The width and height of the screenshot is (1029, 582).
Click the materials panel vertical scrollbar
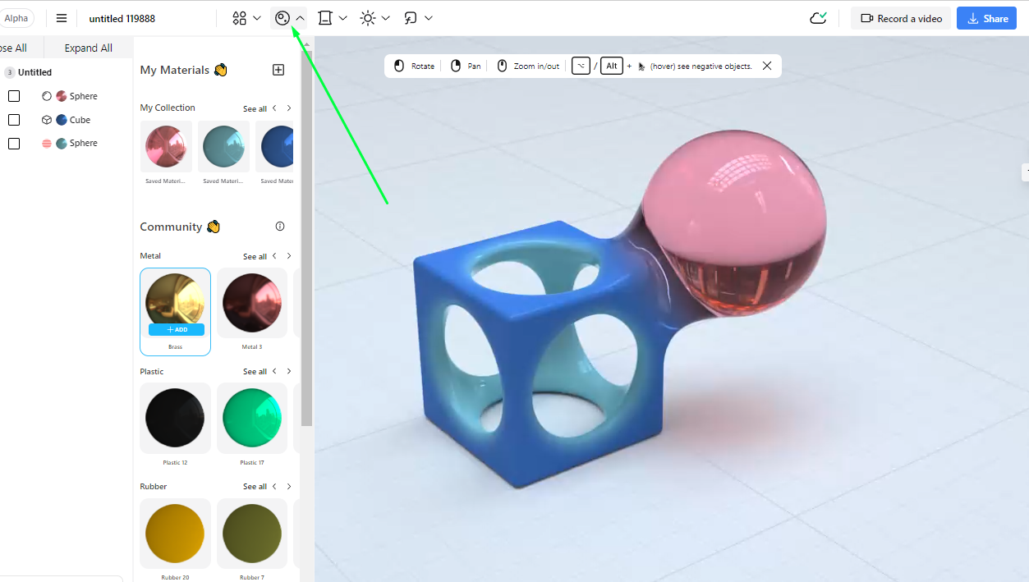pyautogui.click(x=307, y=238)
